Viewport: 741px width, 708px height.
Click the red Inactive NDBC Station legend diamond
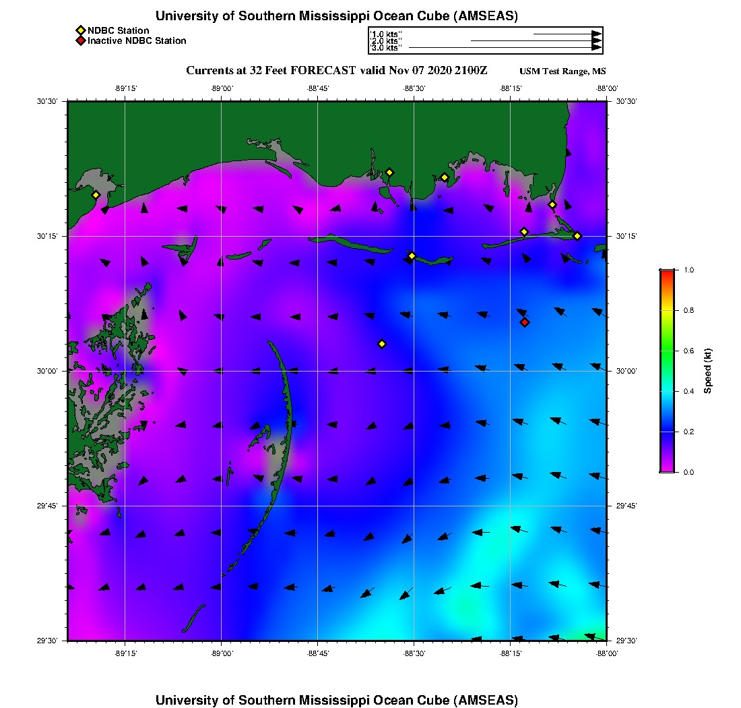[x=80, y=40]
